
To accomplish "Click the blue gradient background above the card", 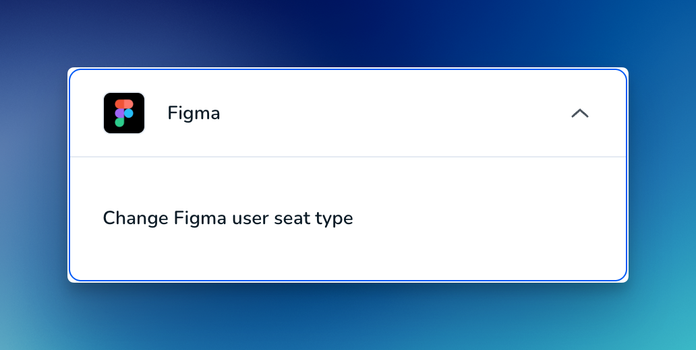I will coord(348,31).
